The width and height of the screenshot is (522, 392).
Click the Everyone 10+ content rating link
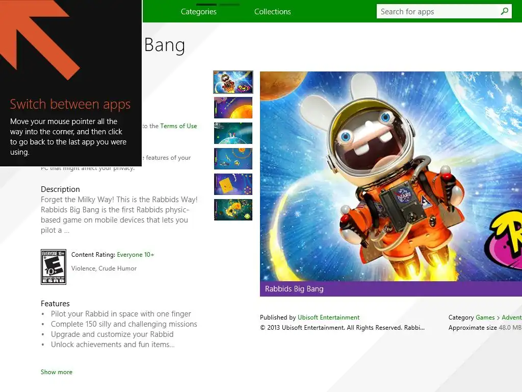point(136,255)
